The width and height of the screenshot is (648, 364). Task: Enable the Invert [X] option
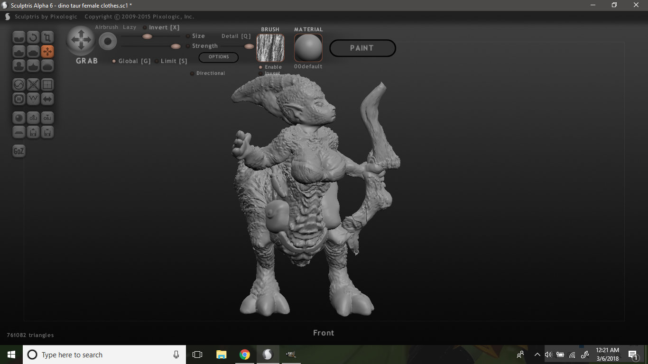coord(145,27)
